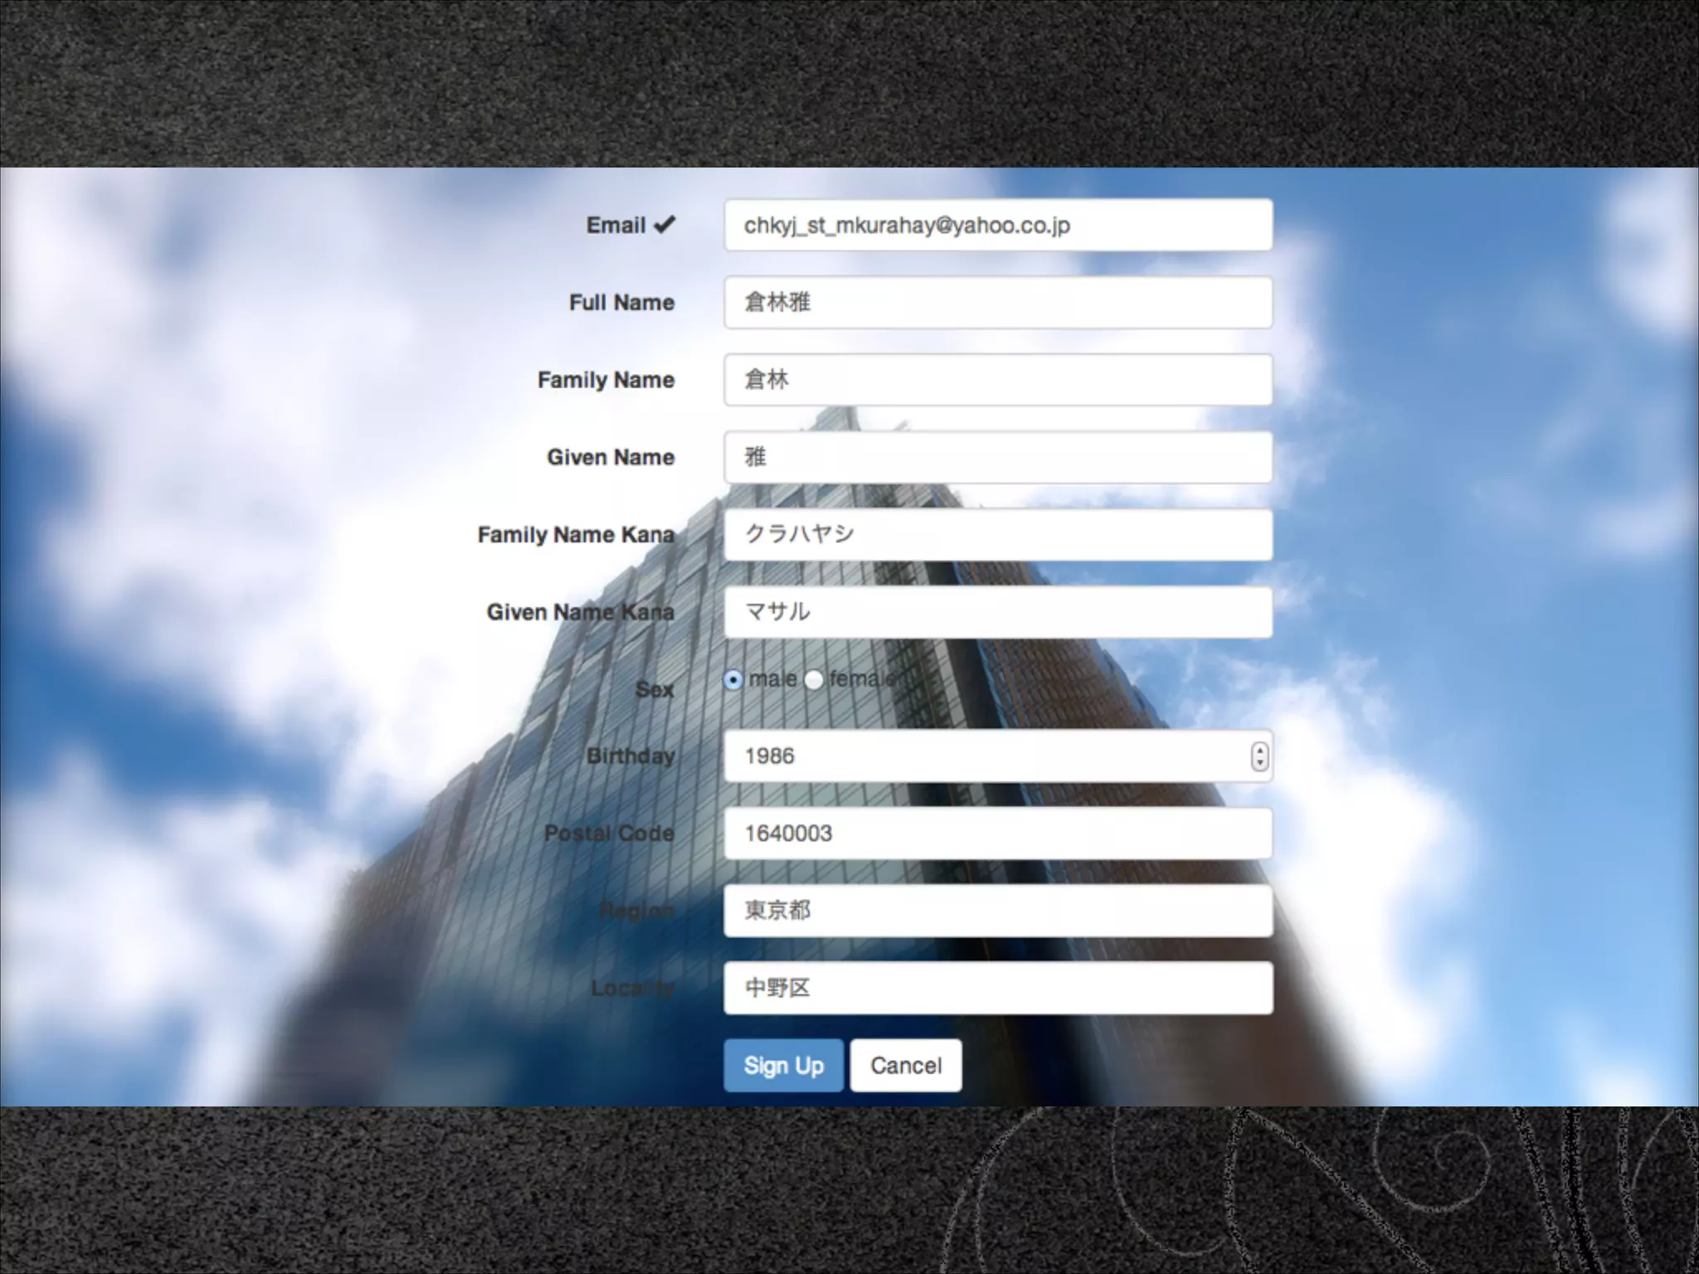Click the Family Name label
The image size is (1699, 1274).
606,381
